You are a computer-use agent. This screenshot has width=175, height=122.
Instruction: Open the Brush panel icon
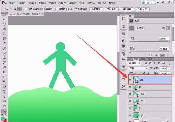pos(124,54)
